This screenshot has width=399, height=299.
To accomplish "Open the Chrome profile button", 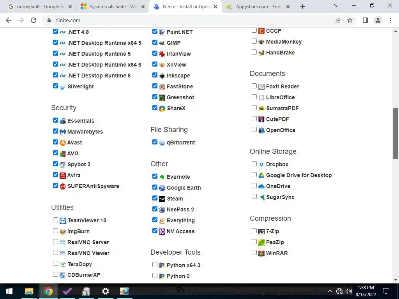I will click(378, 20).
